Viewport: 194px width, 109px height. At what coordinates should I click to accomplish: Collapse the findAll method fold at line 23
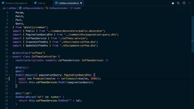(x=11, y=75)
